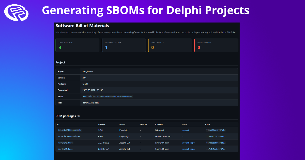The height and width of the screenshot is (160, 305).
Task: Select the Delphi Runtime summary card
Action: tap(124, 45)
